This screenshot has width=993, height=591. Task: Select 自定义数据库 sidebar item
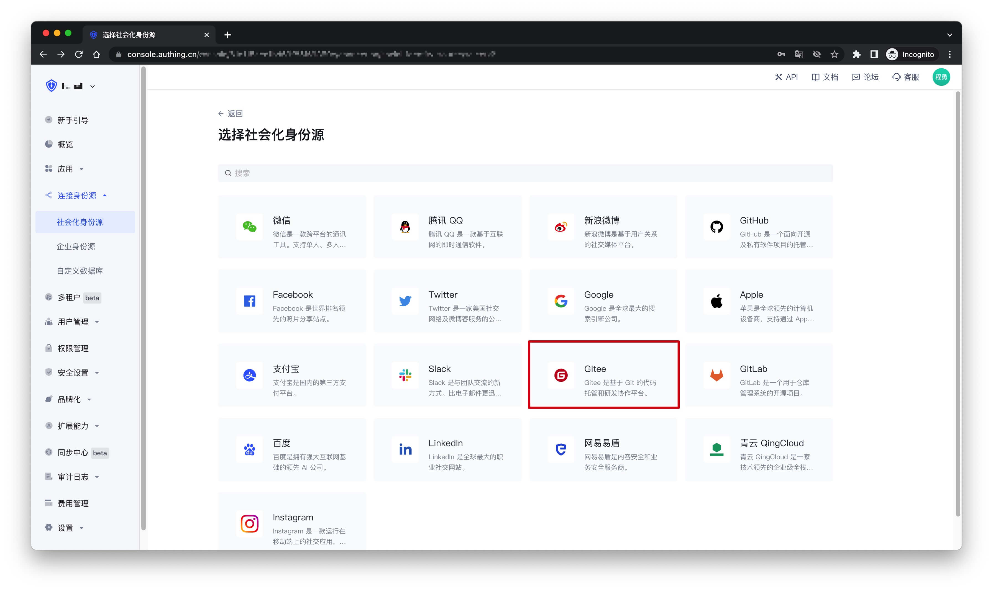(x=80, y=271)
